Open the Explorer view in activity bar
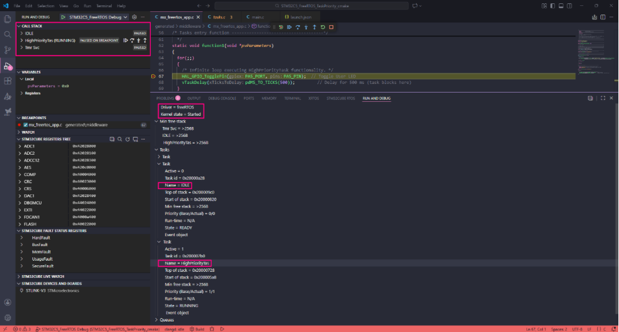 click(7, 19)
